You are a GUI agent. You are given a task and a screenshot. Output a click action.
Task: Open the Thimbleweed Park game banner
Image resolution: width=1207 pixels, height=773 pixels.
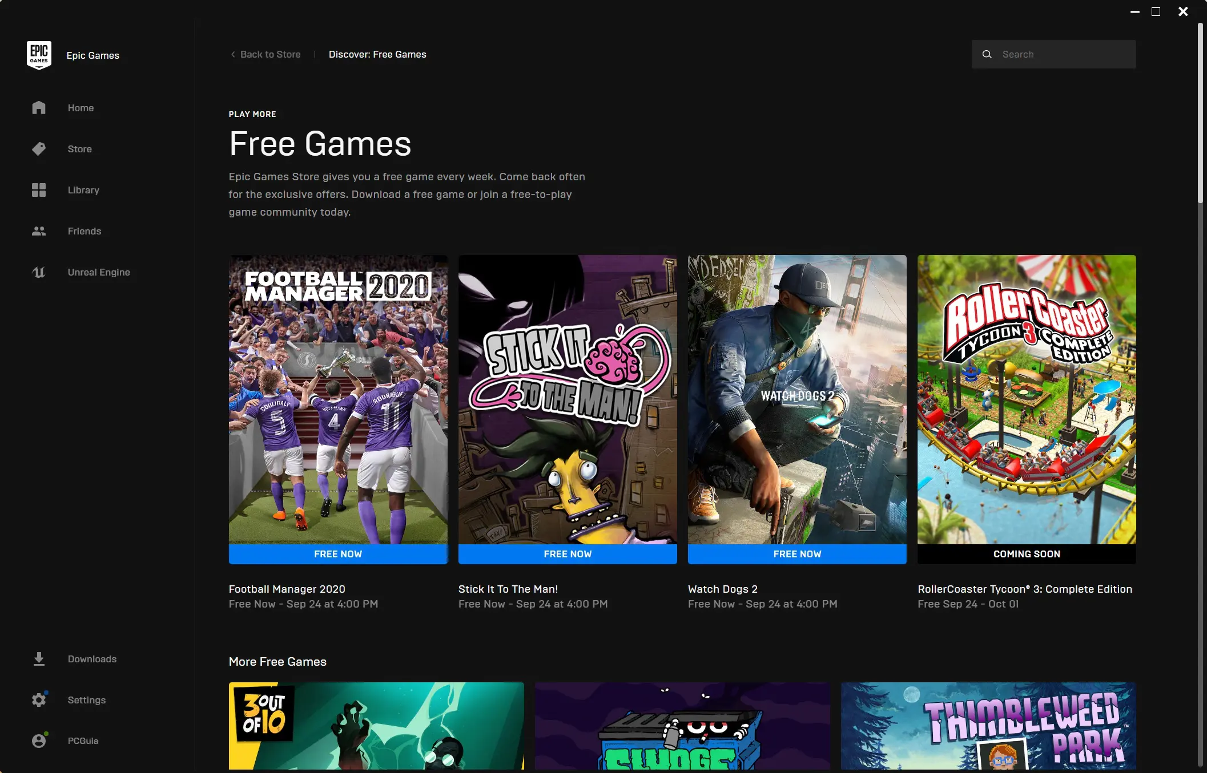point(988,726)
